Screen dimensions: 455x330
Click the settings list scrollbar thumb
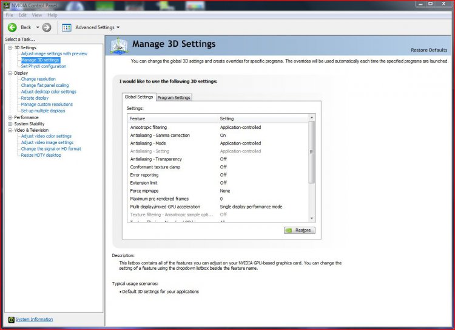click(312, 152)
